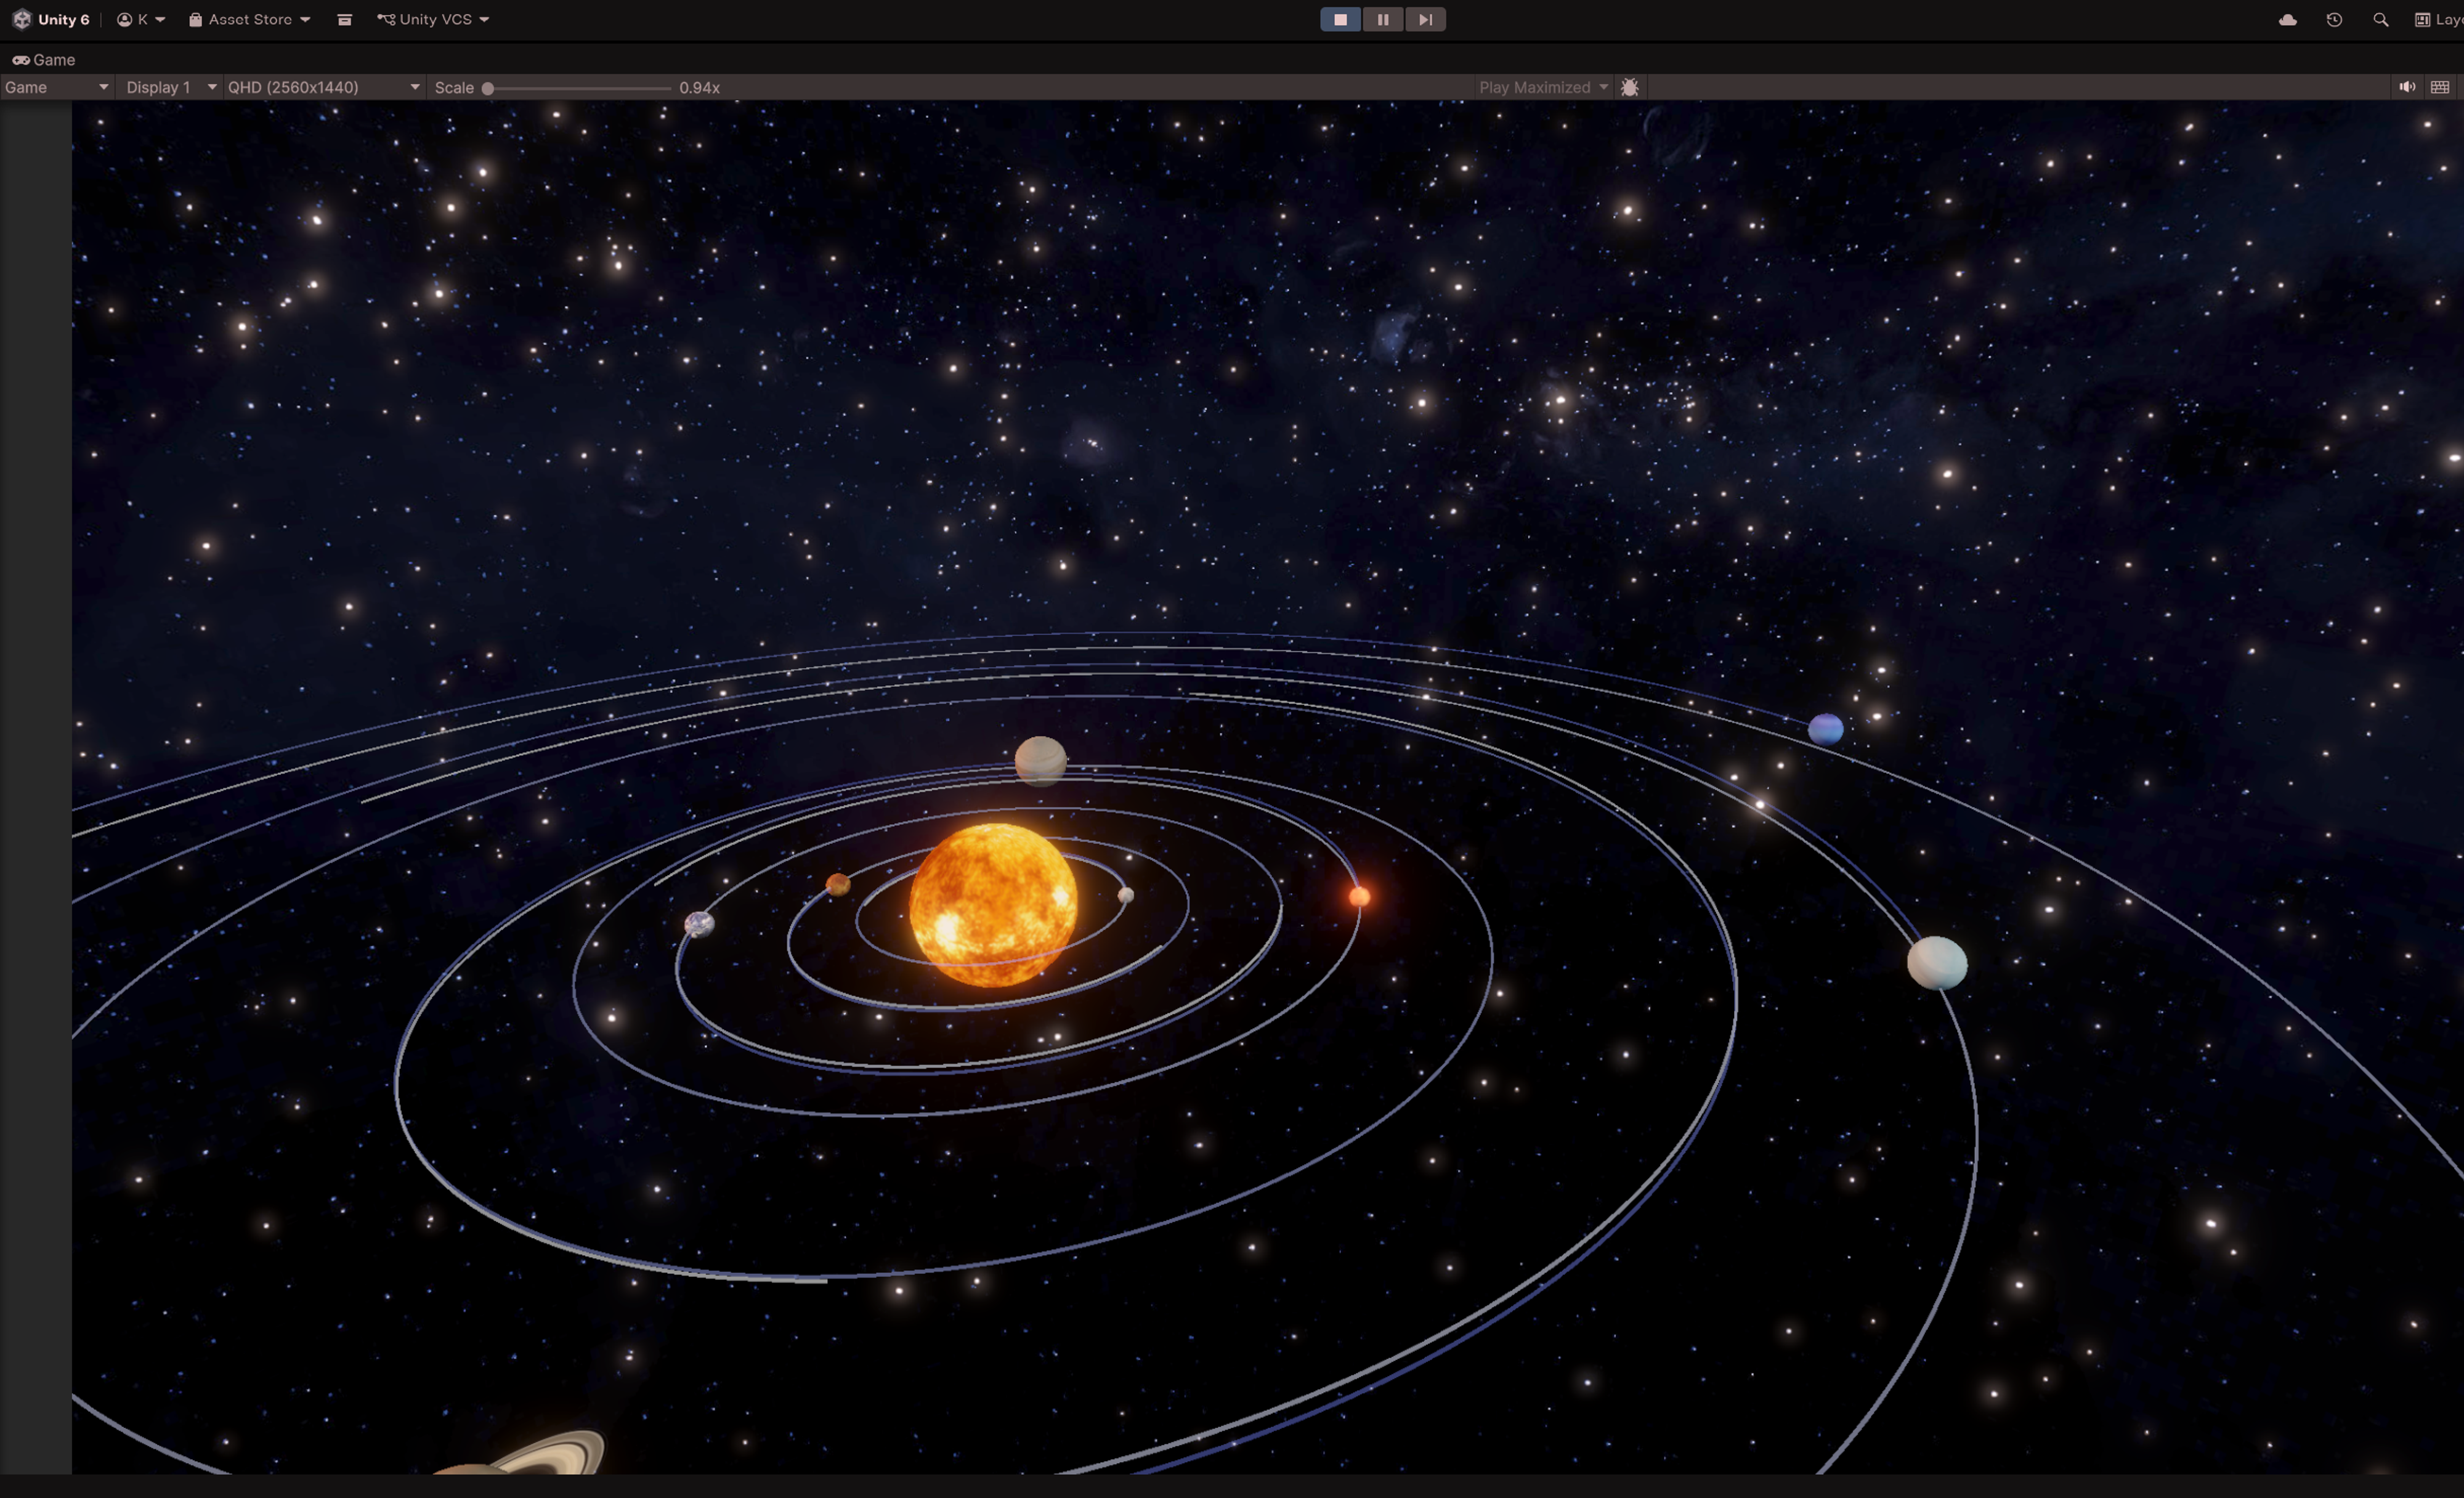This screenshot has width=2464, height=1498.
Task: Open the Unity VCS menu
Action: 433,19
